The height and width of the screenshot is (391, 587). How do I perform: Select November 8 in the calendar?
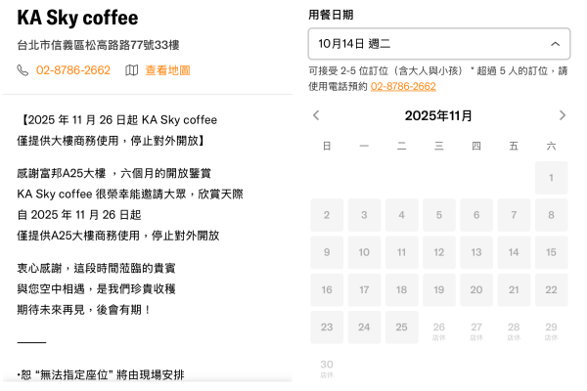[x=552, y=215]
